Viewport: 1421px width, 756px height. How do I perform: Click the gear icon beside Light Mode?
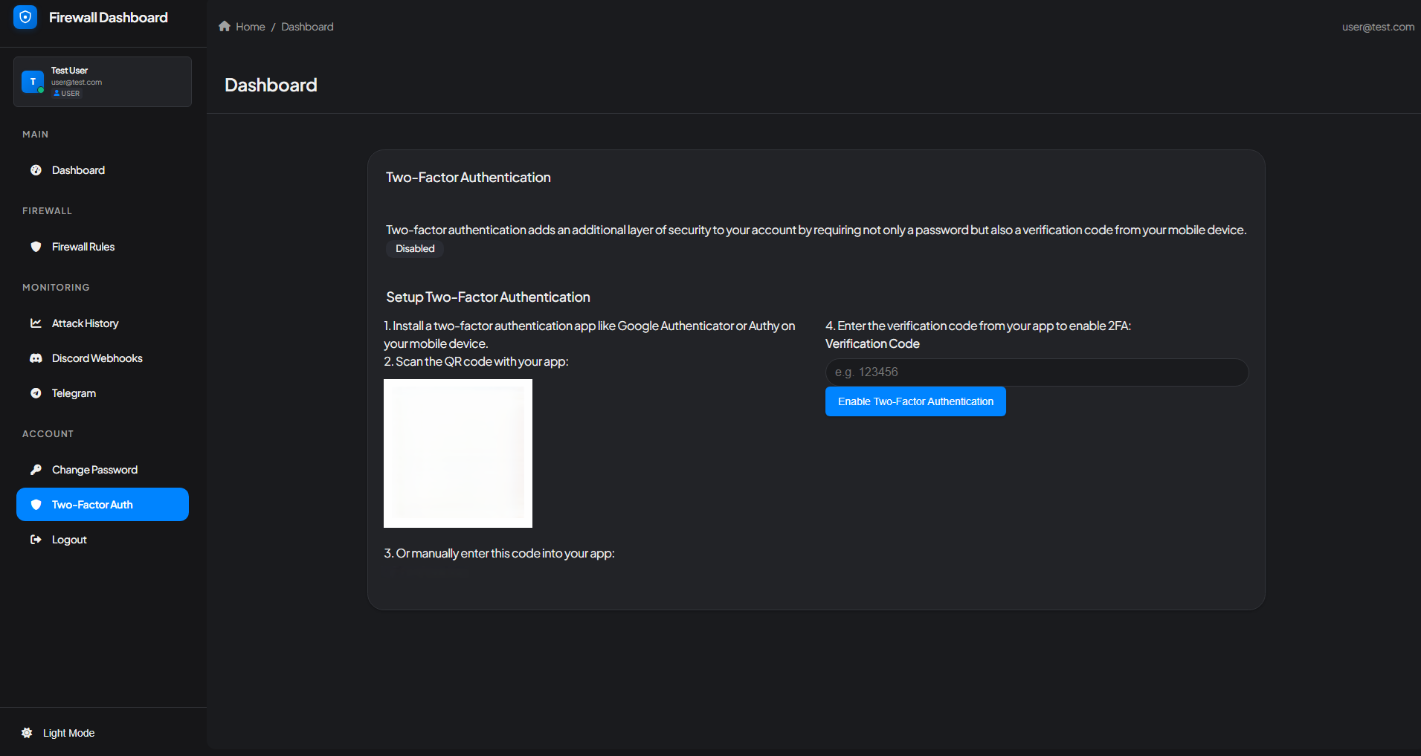[x=27, y=733]
